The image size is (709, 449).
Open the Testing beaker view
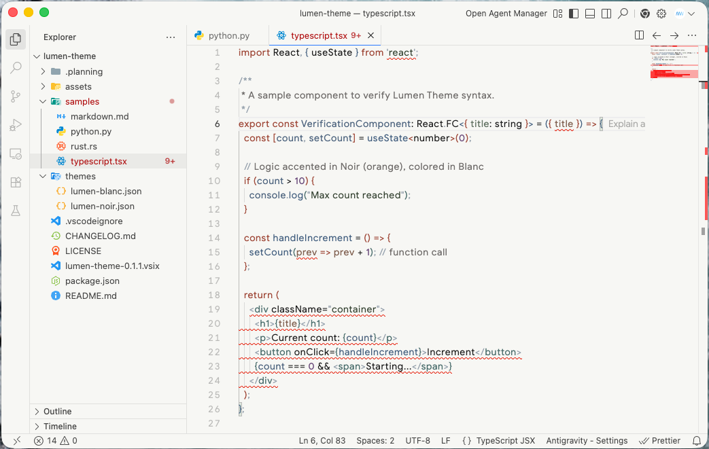tap(16, 211)
